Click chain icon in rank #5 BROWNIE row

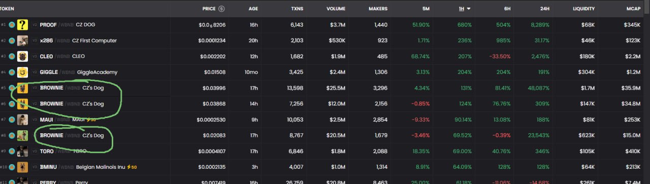click(x=12, y=88)
